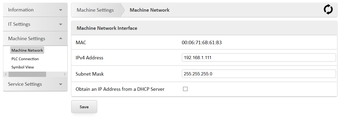Screen dimensions: 340x123
Task: Open the Service Settings menu header
Action: [25, 84]
